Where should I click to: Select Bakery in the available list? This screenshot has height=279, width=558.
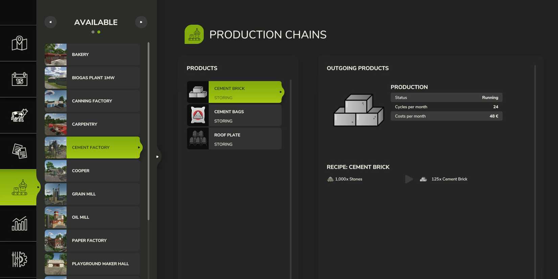point(92,54)
